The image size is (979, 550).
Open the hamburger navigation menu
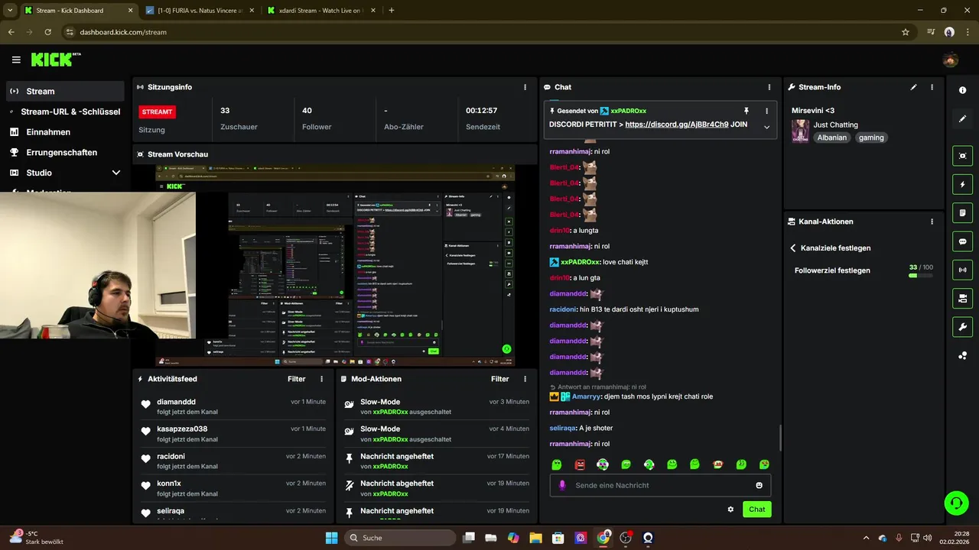pyautogui.click(x=16, y=60)
